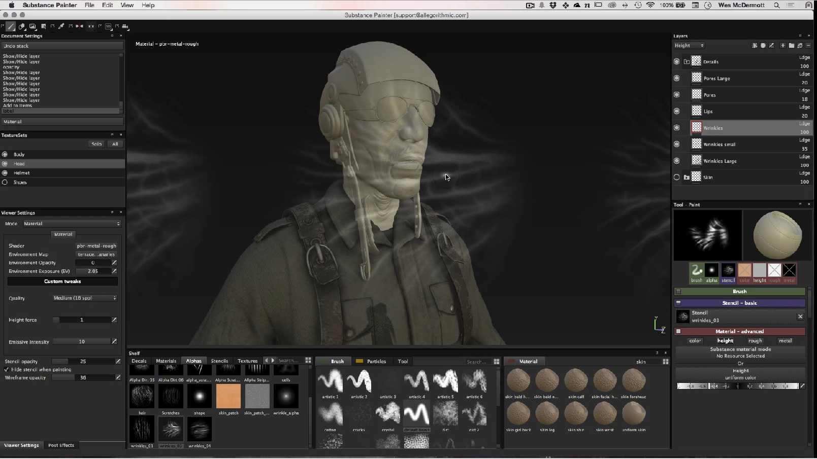817x459 pixels.
Task: Add a new layer with plus icon
Action: click(x=782, y=46)
